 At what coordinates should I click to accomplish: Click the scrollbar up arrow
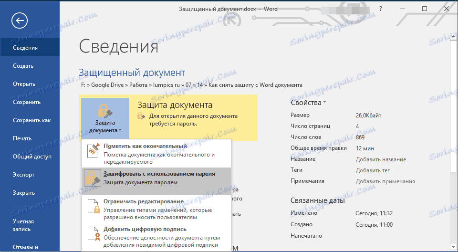(453, 37)
